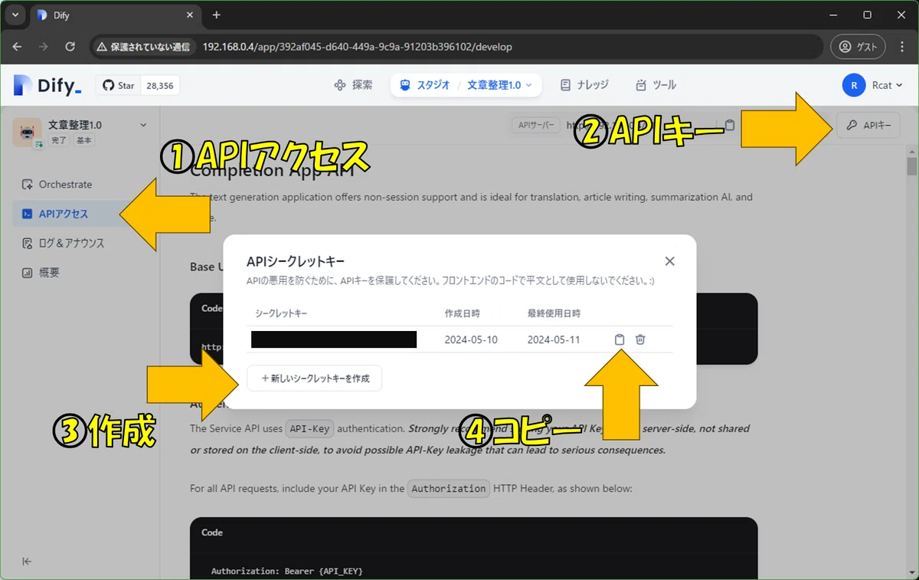Go to the 探索 tab

coord(354,85)
